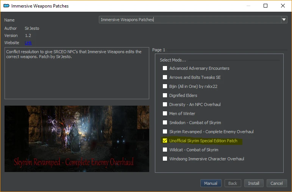Open the Website Link
This screenshot has width=292, height=192.
pos(28,43)
